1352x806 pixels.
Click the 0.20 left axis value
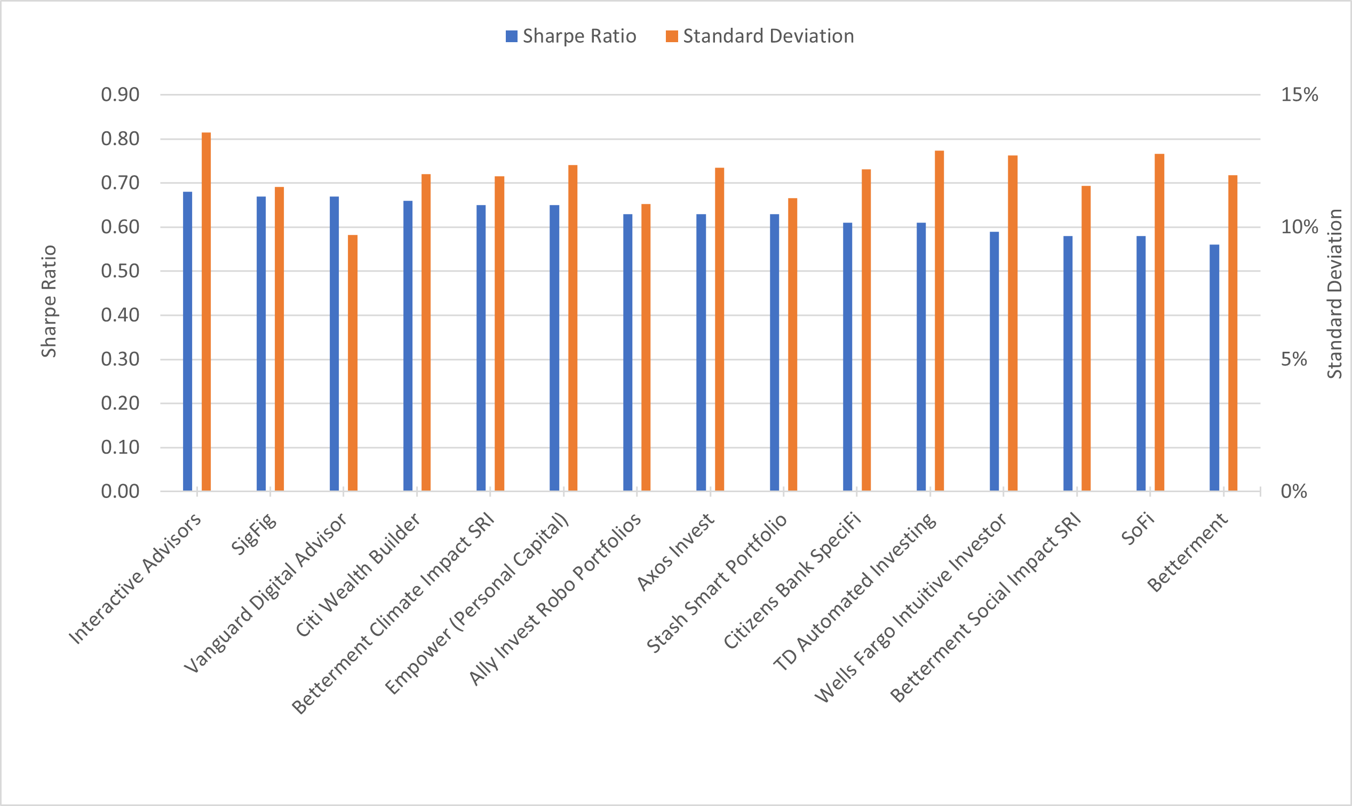click(x=121, y=403)
